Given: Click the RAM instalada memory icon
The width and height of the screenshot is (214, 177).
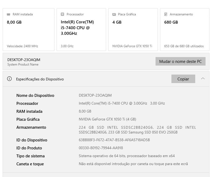Looking at the screenshot, I should tap(8, 14).
